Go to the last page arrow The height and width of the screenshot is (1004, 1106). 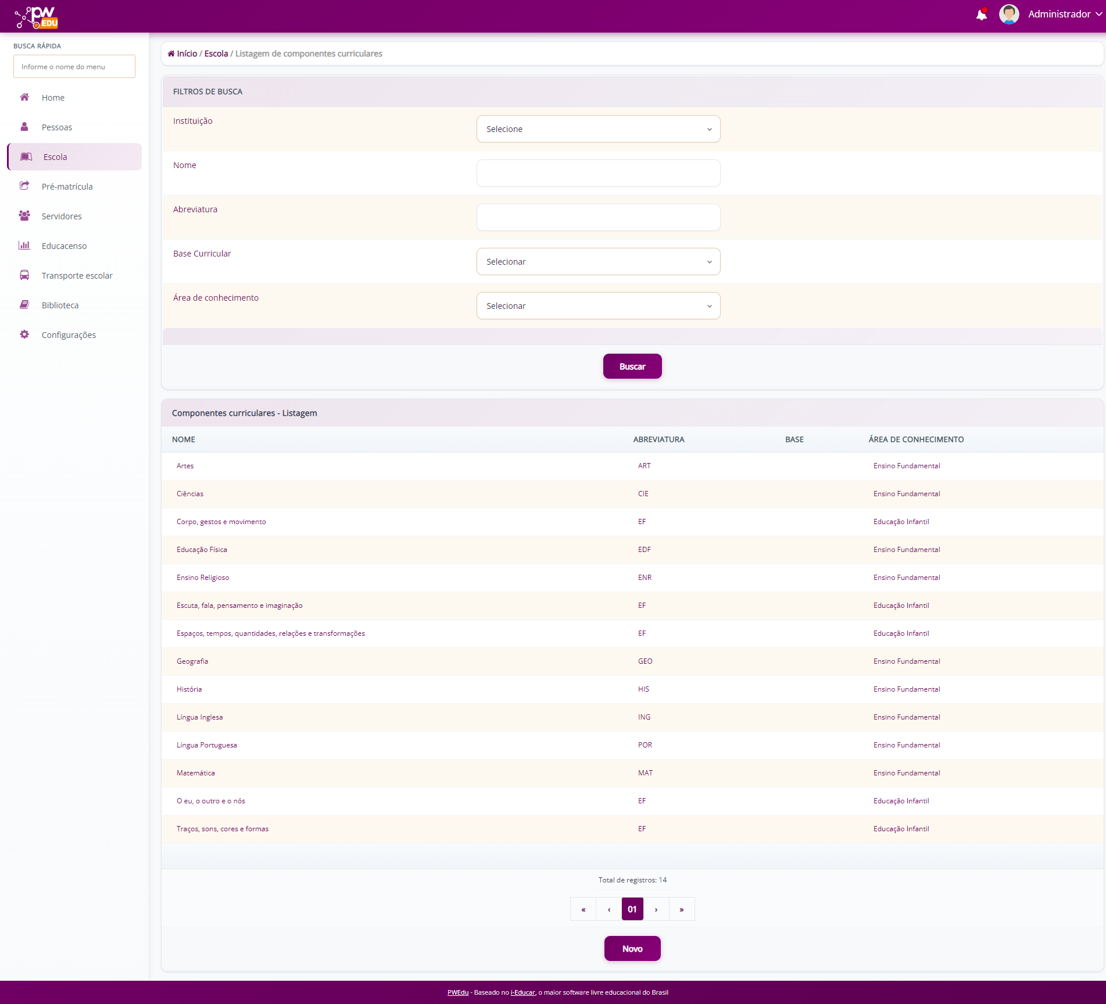tap(682, 909)
